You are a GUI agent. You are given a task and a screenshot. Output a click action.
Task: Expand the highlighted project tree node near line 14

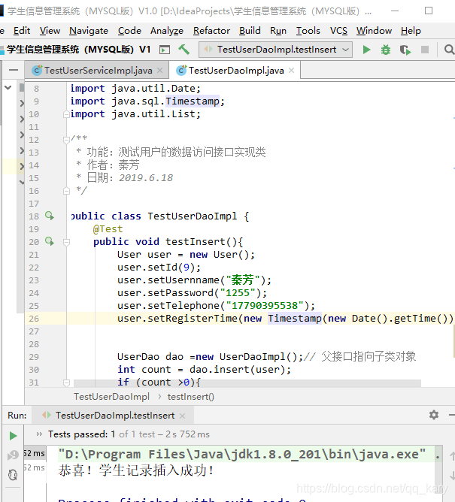click(x=22, y=166)
